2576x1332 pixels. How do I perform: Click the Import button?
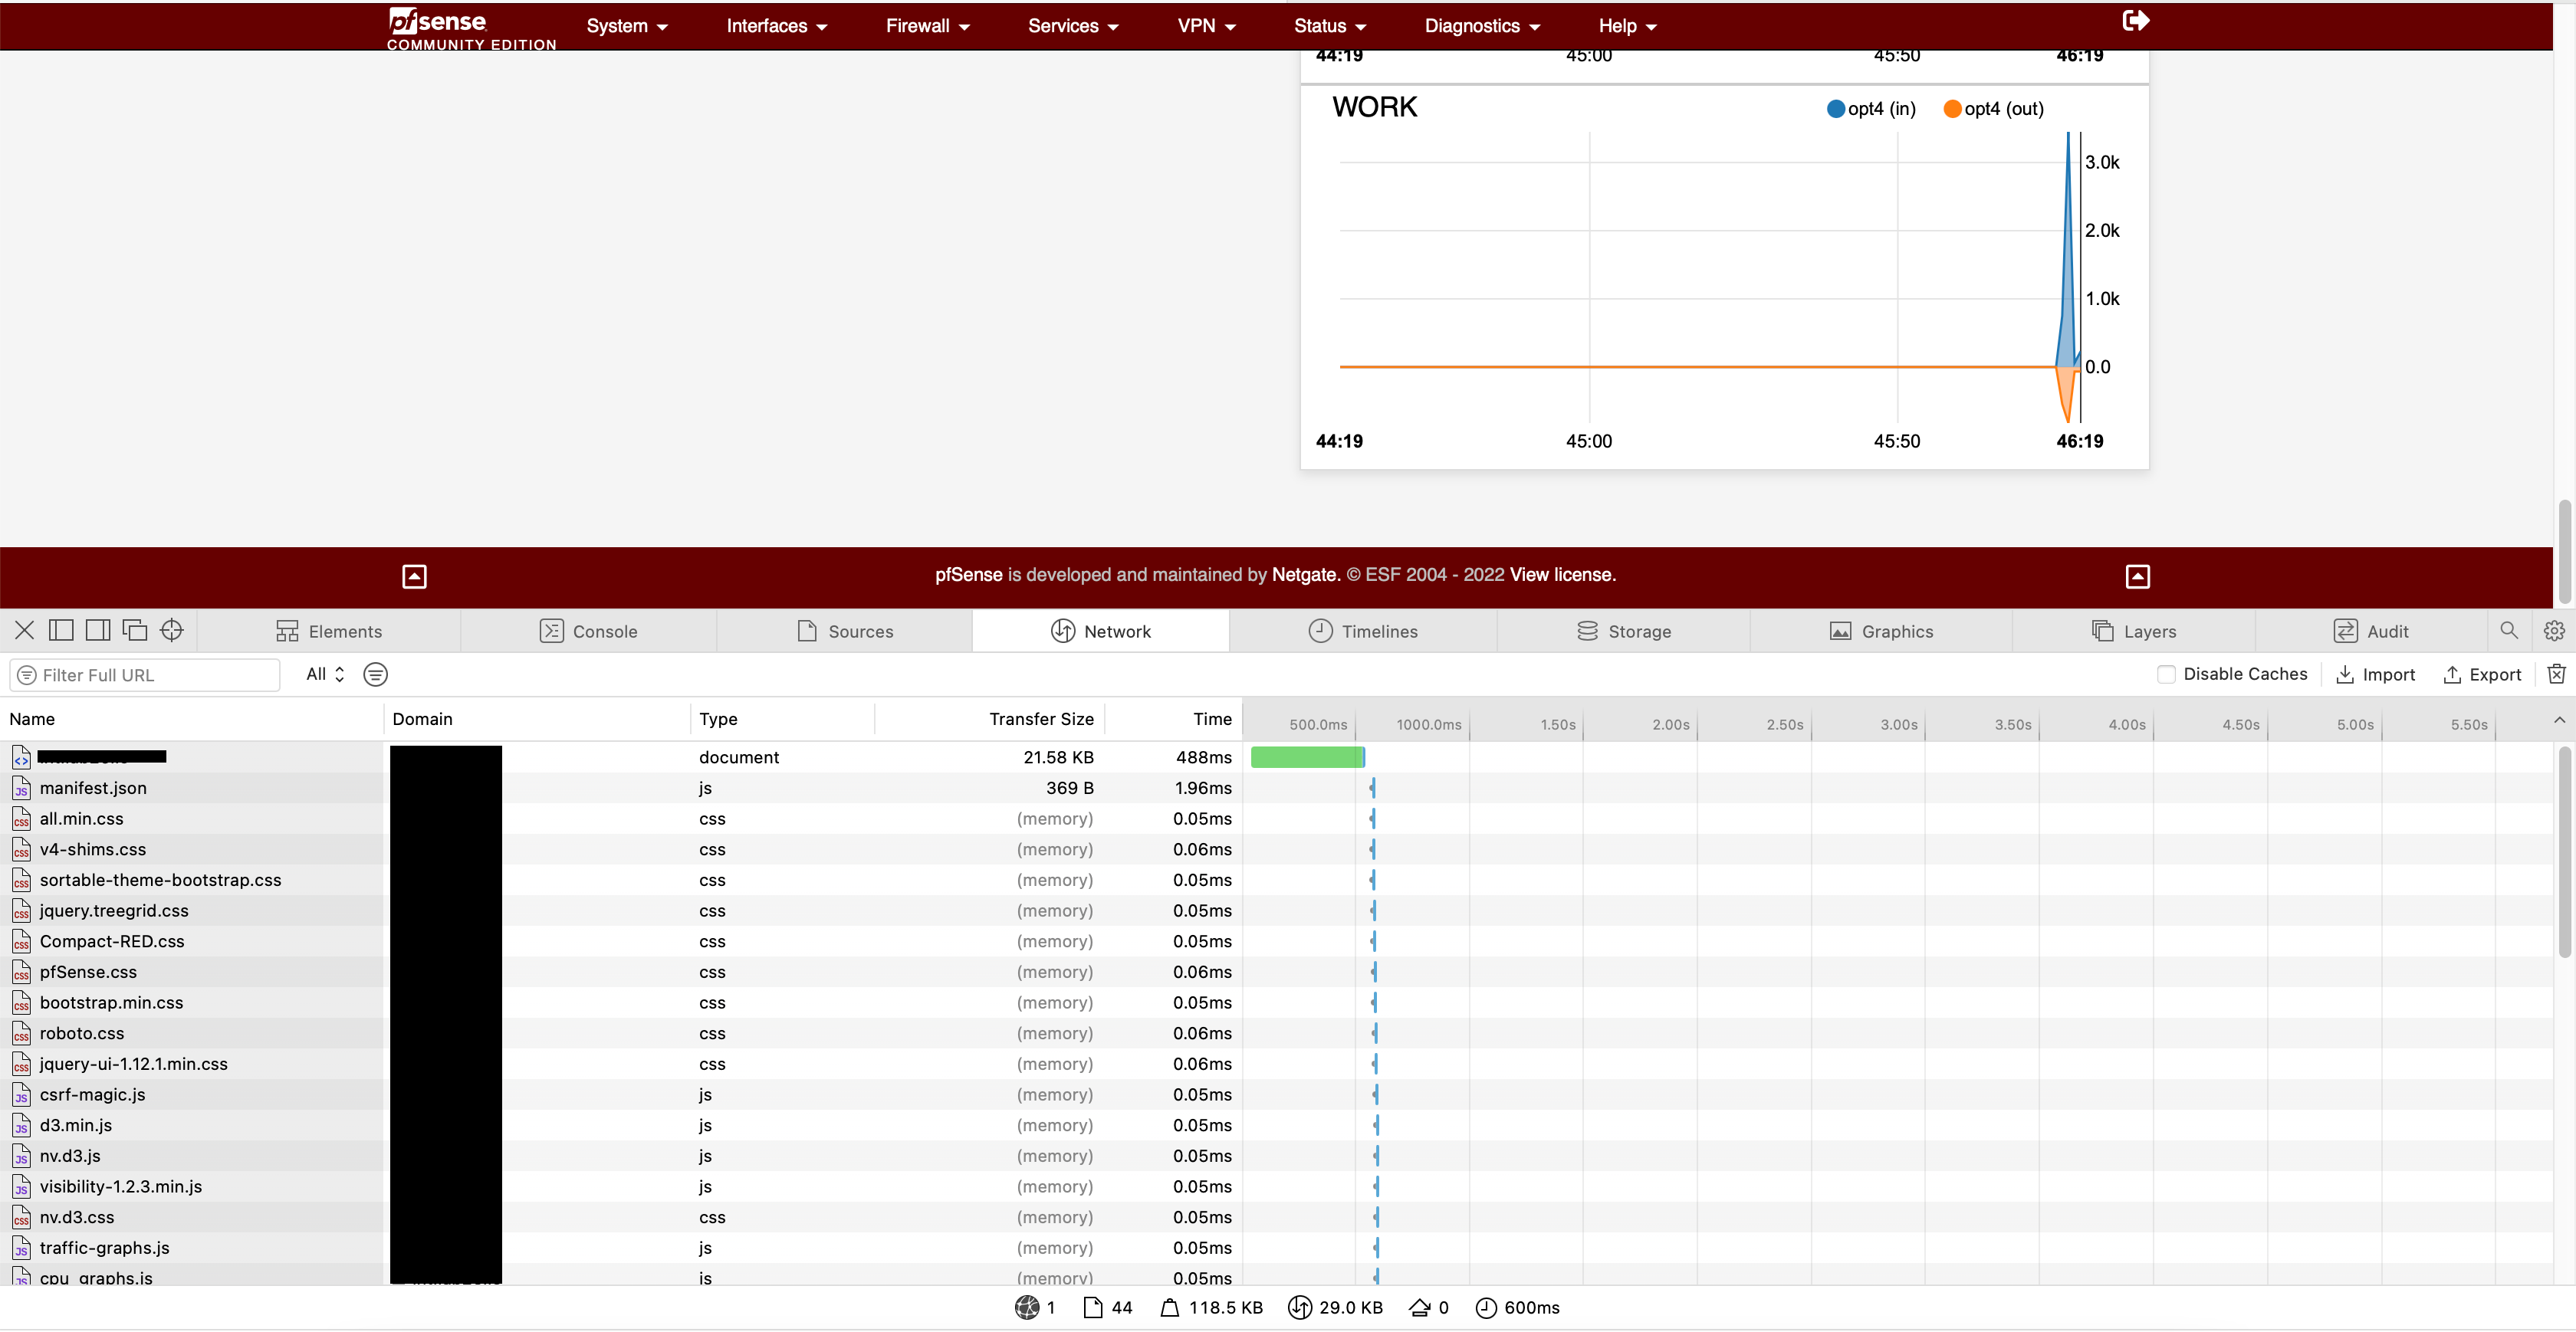(x=2375, y=674)
